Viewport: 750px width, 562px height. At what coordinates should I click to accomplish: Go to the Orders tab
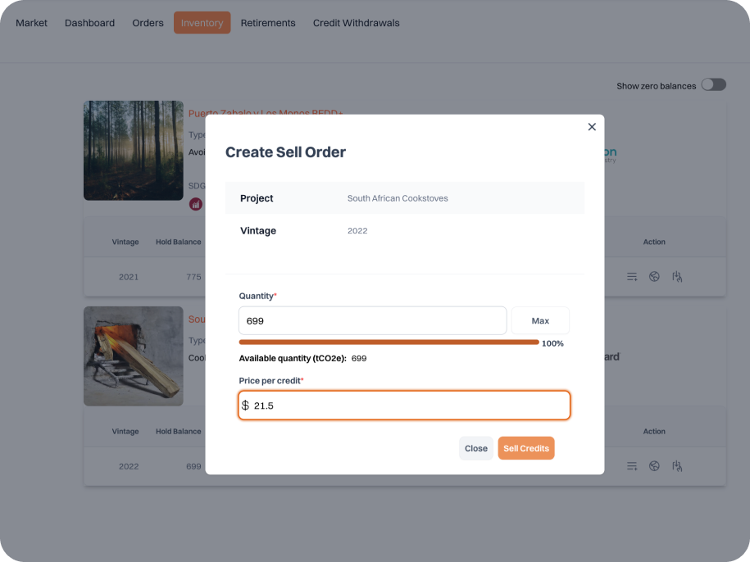click(148, 23)
